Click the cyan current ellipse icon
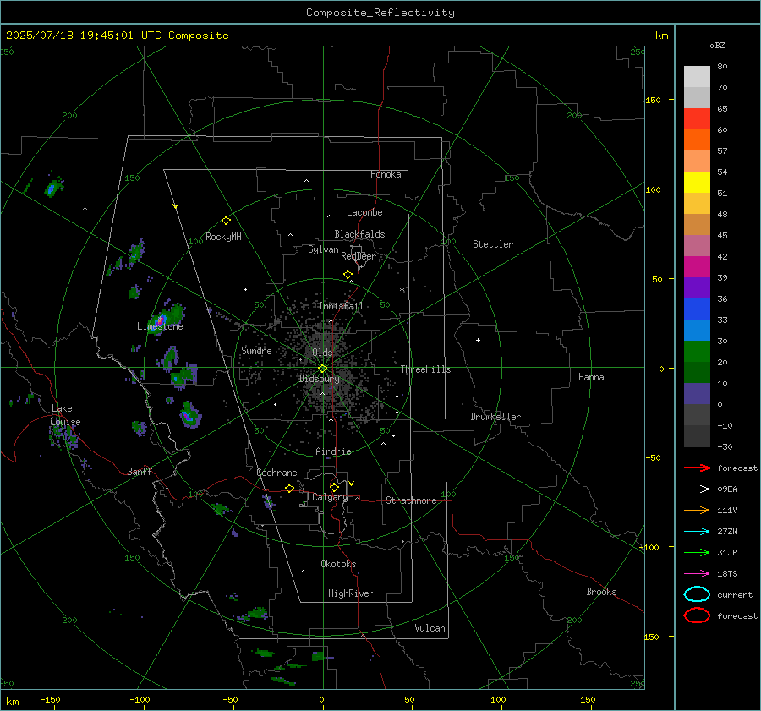The width and height of the screenshot is (761, 711). click(x=697, y=594)
